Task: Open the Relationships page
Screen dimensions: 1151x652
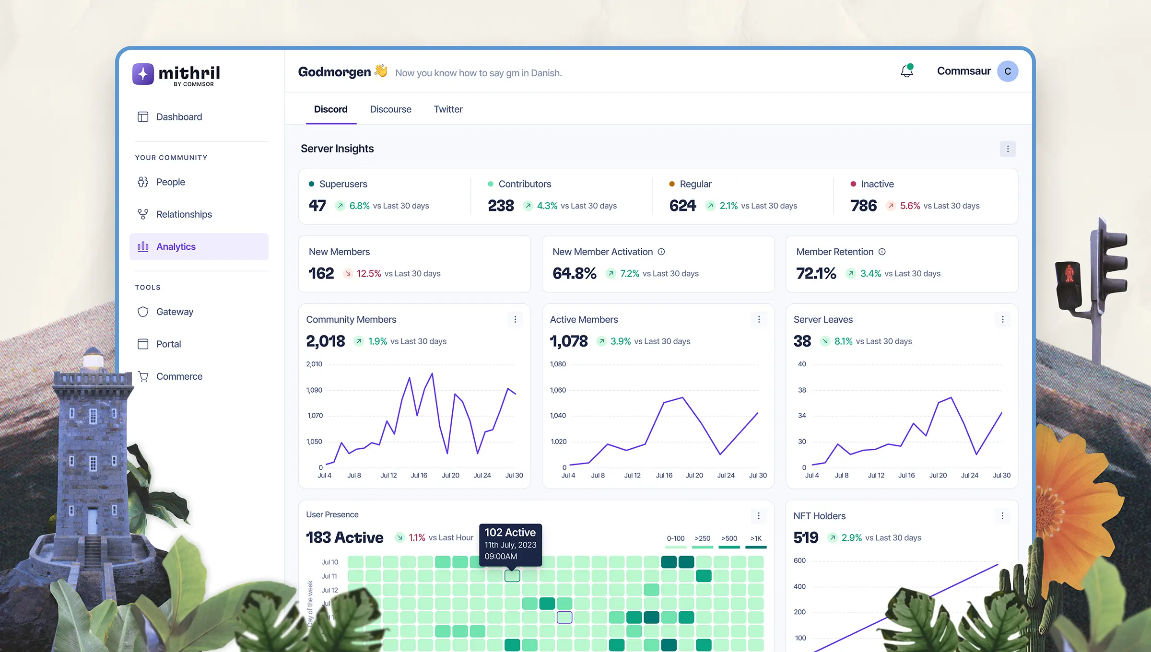Action: pyautogui.click(x=199, y=214)
